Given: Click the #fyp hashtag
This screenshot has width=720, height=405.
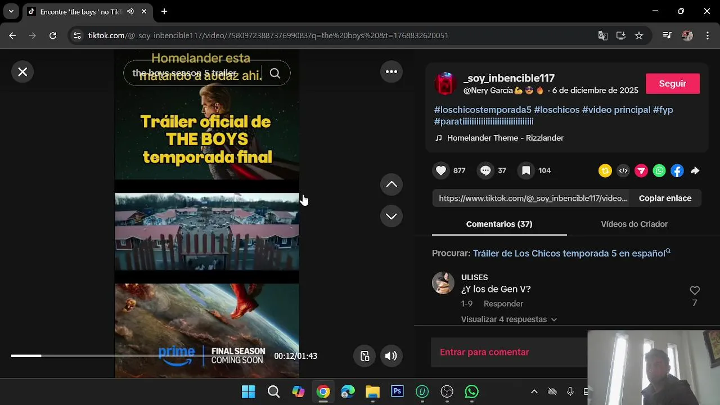Looking at the screenshot, I should pyautogui.click(x=663, y=110).
